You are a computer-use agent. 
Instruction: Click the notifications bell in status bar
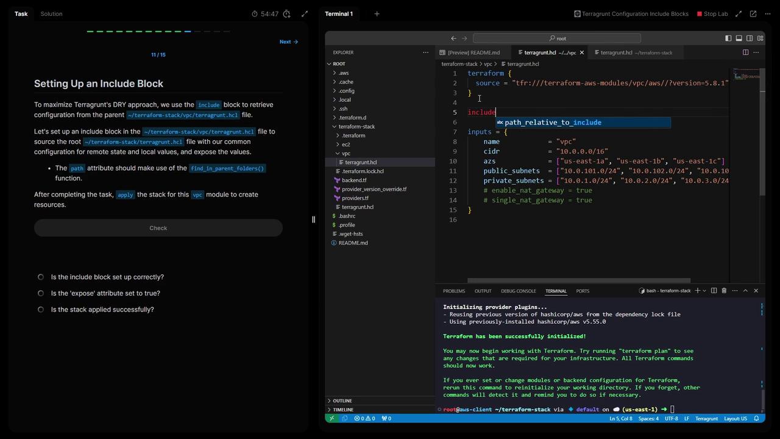click(x=756, y=418)
